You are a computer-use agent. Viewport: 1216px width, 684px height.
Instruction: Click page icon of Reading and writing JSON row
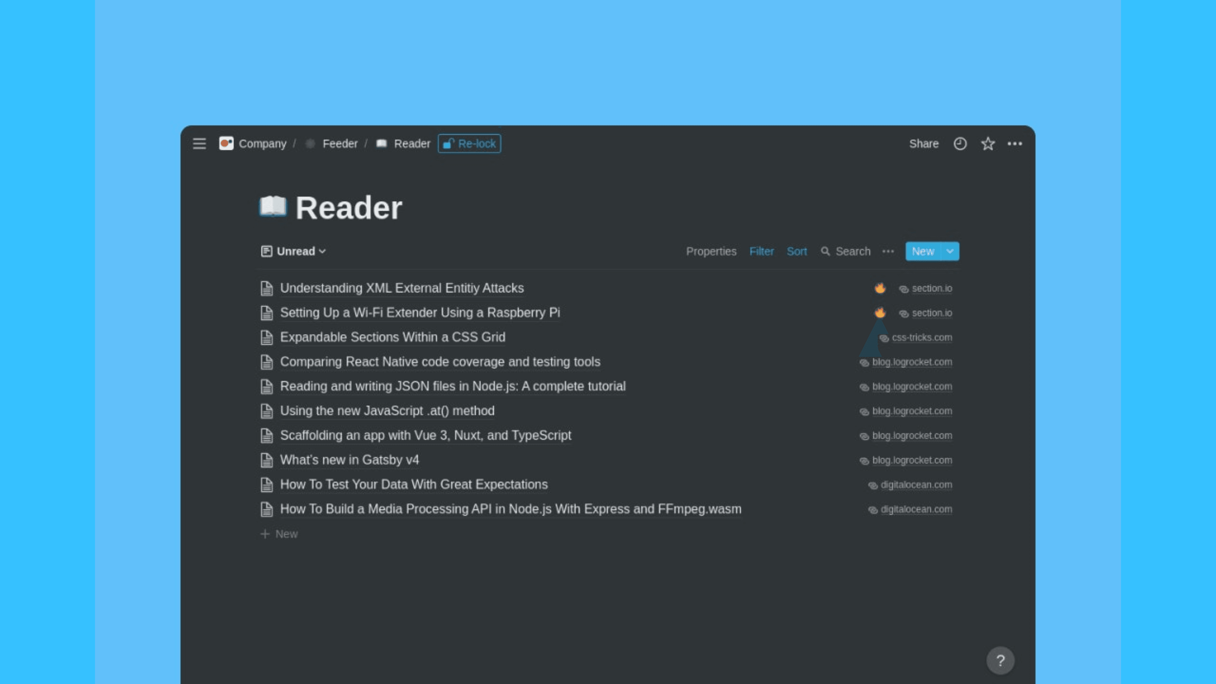point(267,386)
